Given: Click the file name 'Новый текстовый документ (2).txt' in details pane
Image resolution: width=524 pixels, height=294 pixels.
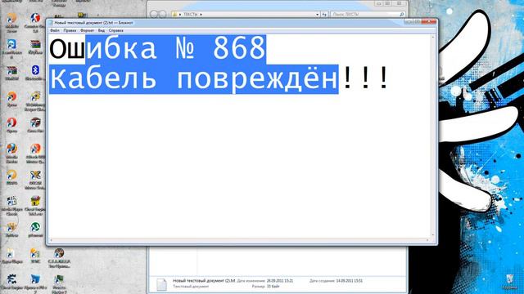Looking at the screenshot, I should tap(204, 281).
